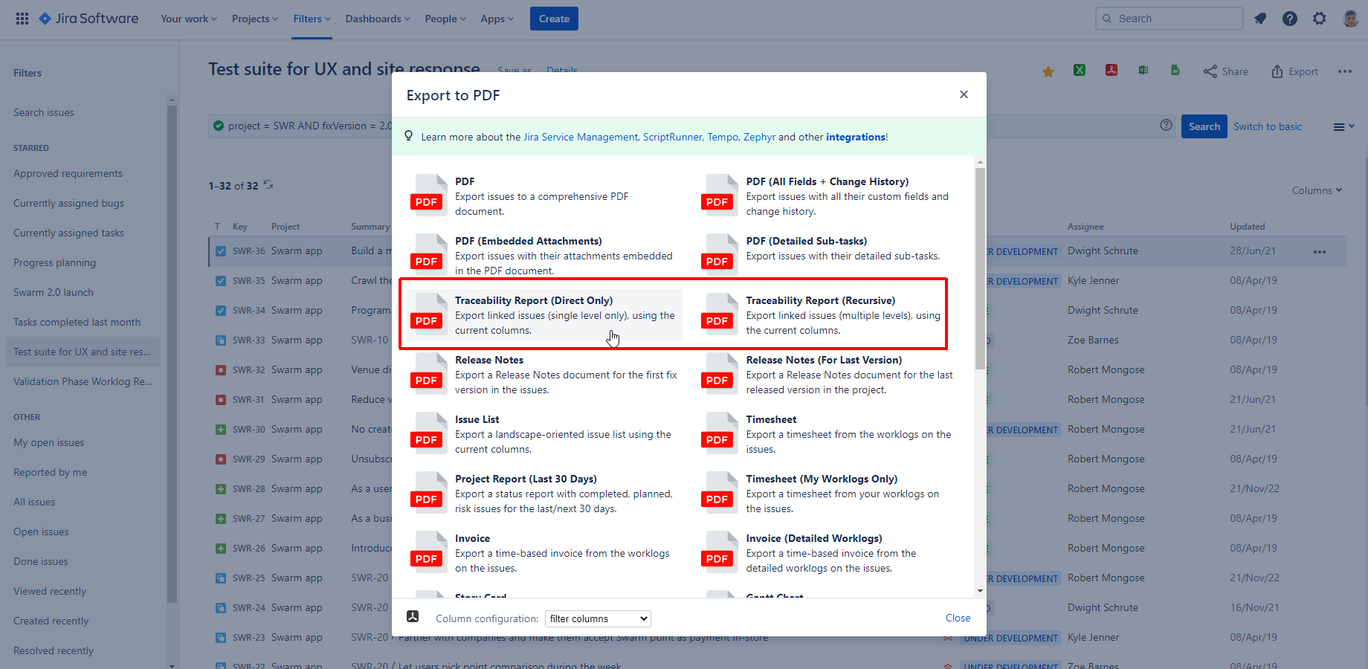Click the PDF icon for Issue List
Screen dimensions: 1368x669
(428, 433)
